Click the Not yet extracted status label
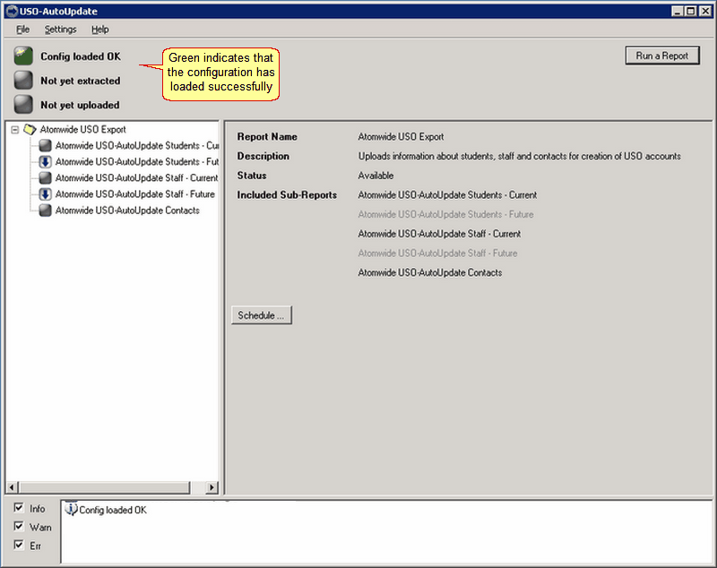 point(81,81)
